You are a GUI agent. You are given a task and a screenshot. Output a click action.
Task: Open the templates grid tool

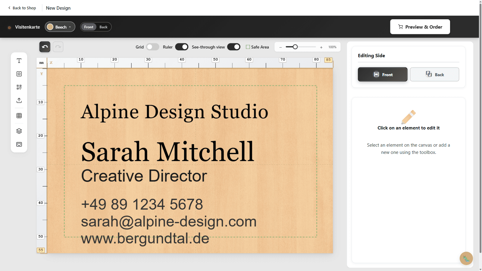(x=19, y=116)
